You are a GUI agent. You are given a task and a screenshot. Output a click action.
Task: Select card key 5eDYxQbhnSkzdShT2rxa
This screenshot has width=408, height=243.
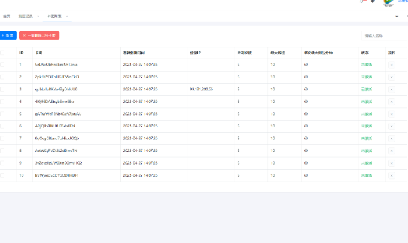[56, 65]
